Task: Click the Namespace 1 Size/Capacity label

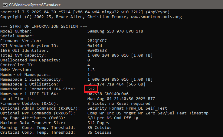Action: 31,79
